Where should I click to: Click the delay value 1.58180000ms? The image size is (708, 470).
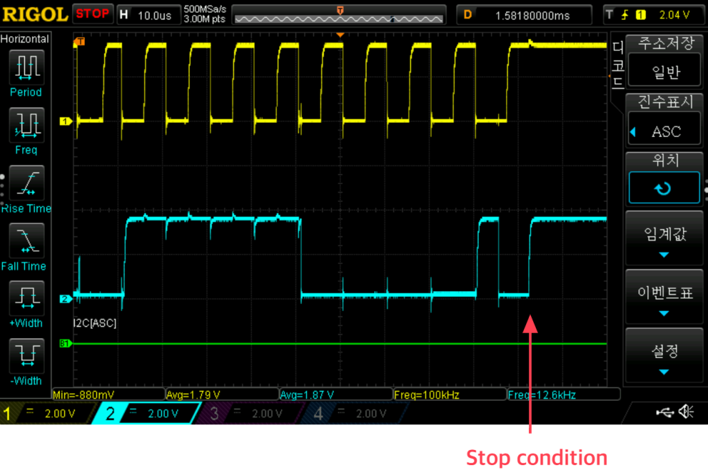(x=533, y=16)
